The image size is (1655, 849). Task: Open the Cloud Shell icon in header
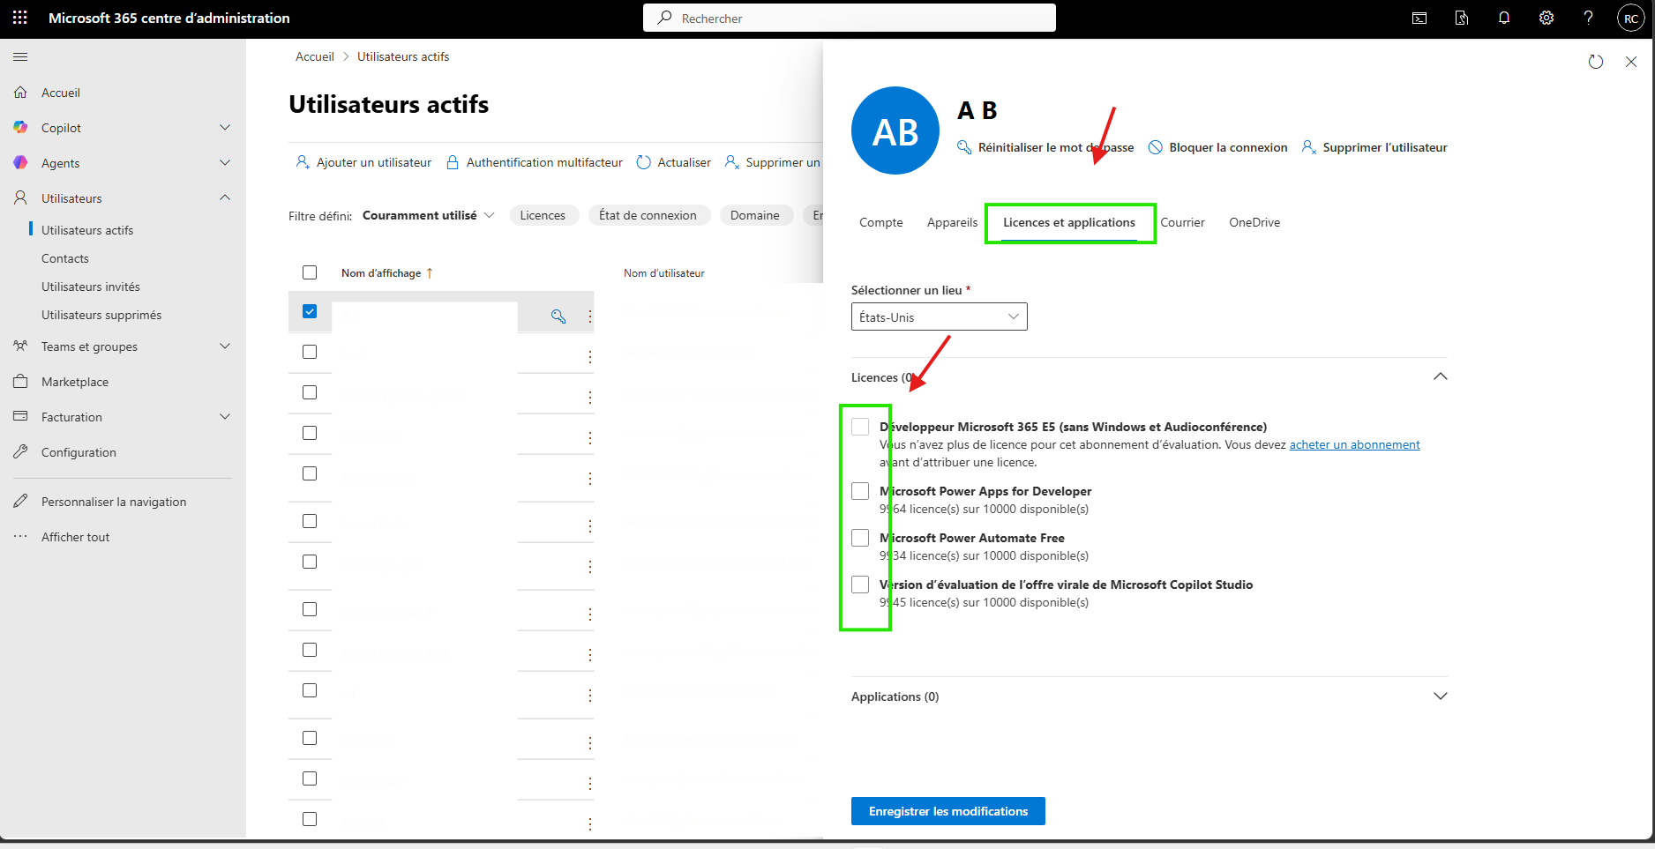pyautogui.click(x=1419, y=18)
